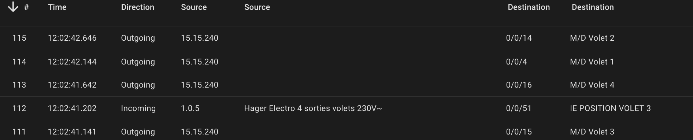Click the IE POSITION VOLET 3 destination
This screenshot has height=140, width=693.
[610, 108]
